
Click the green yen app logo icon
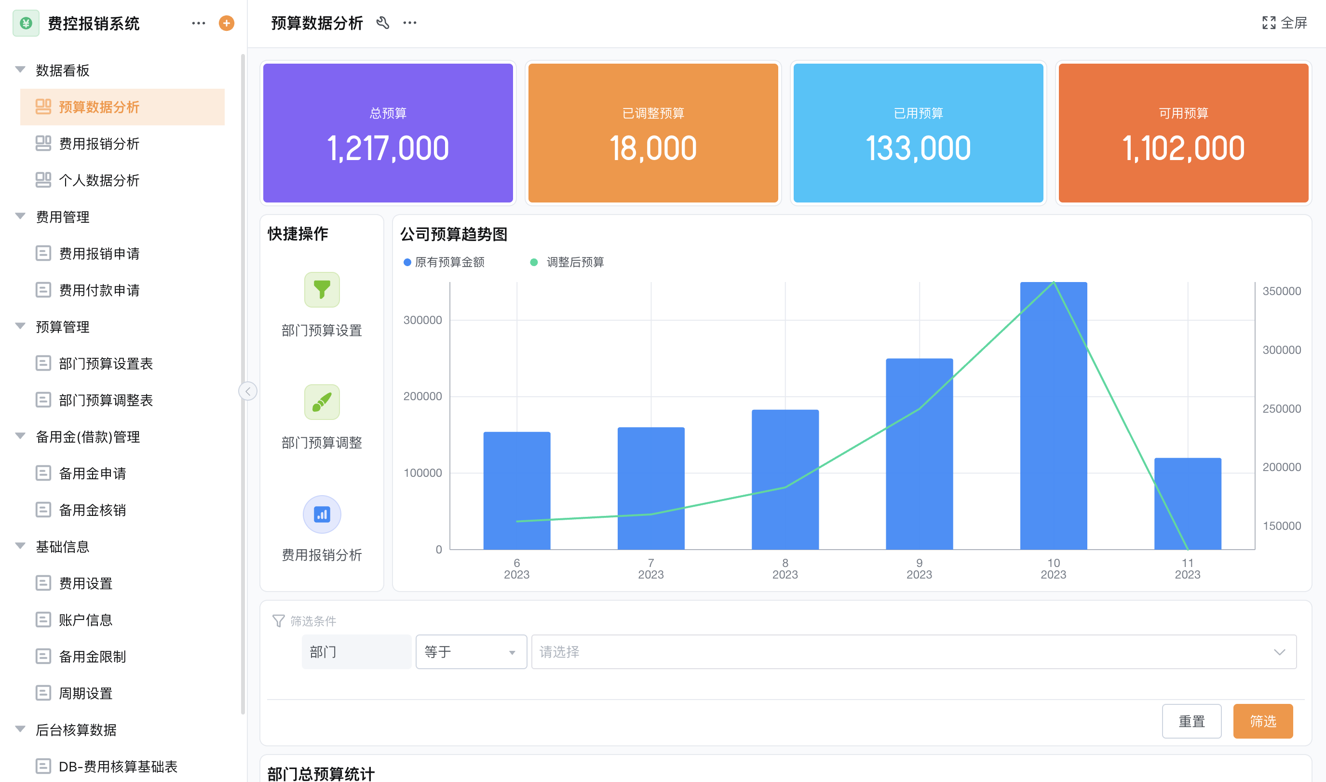26,23
